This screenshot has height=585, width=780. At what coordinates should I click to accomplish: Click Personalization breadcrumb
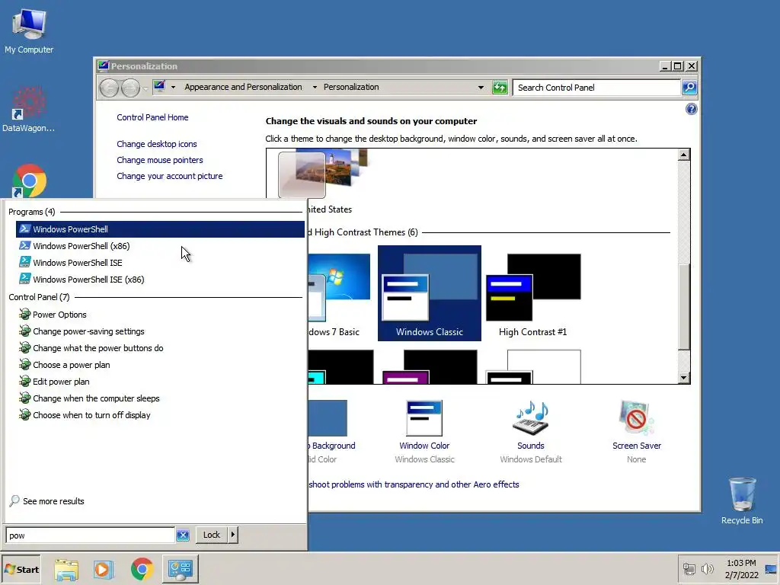(x=351, y=87)
